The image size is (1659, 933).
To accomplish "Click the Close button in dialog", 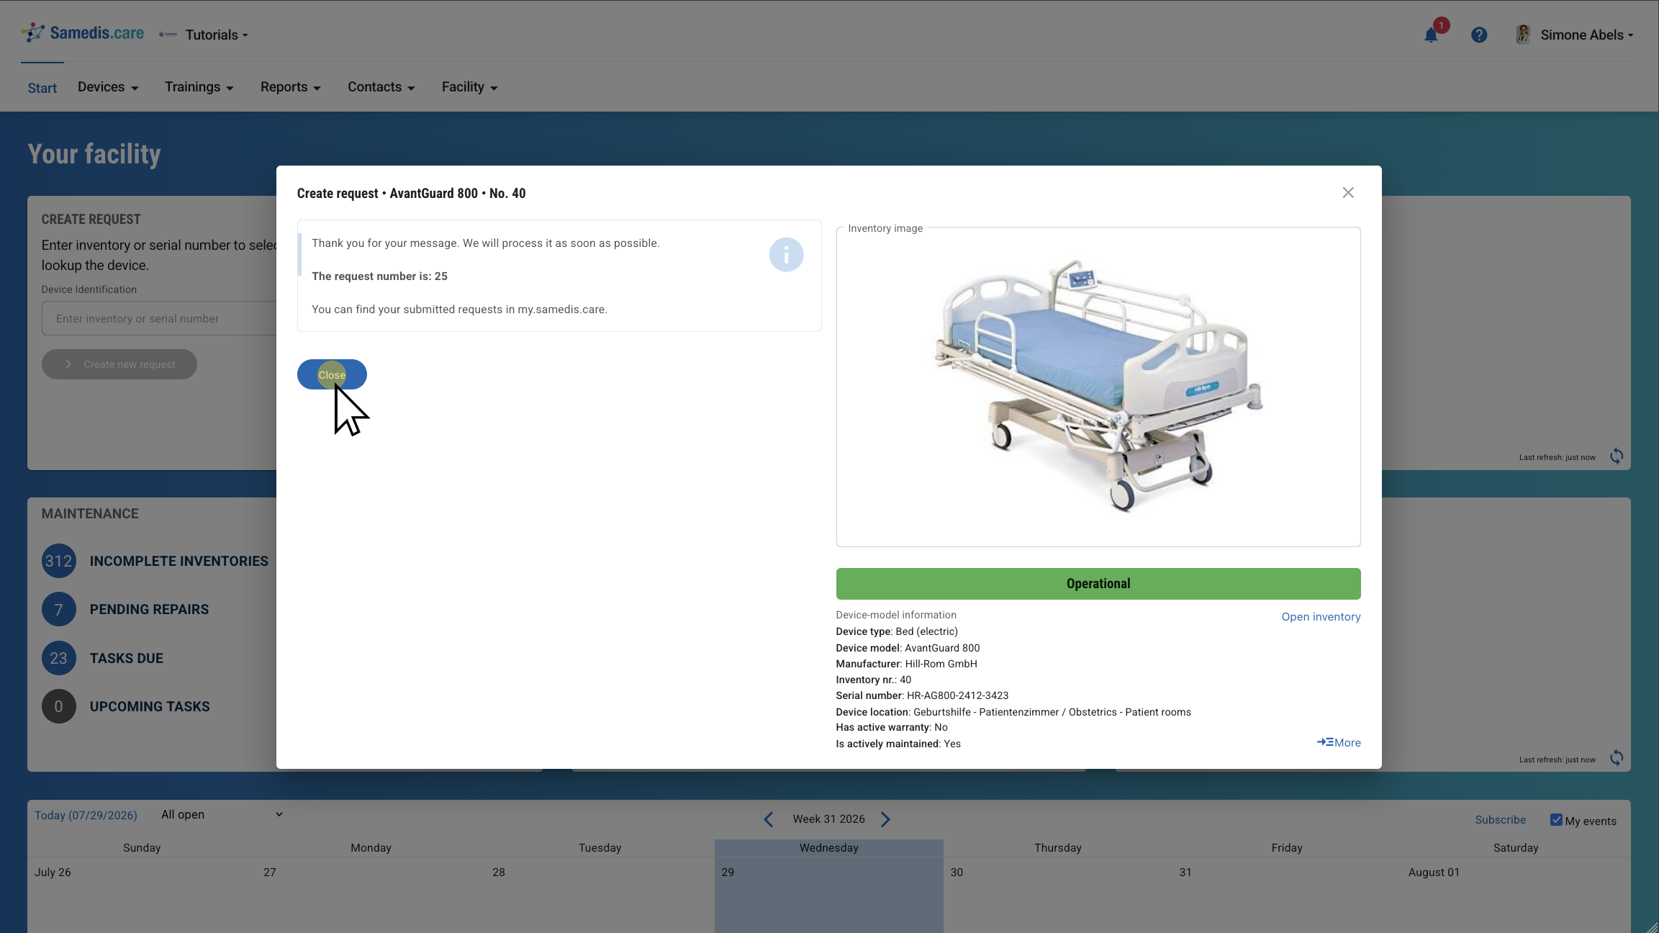I will click(x=332, y=374).
